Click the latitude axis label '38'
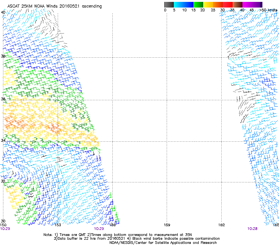279x245 pixels. coord(3,56)
